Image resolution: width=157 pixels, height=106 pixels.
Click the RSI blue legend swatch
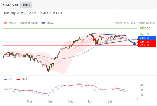[5, 79]
